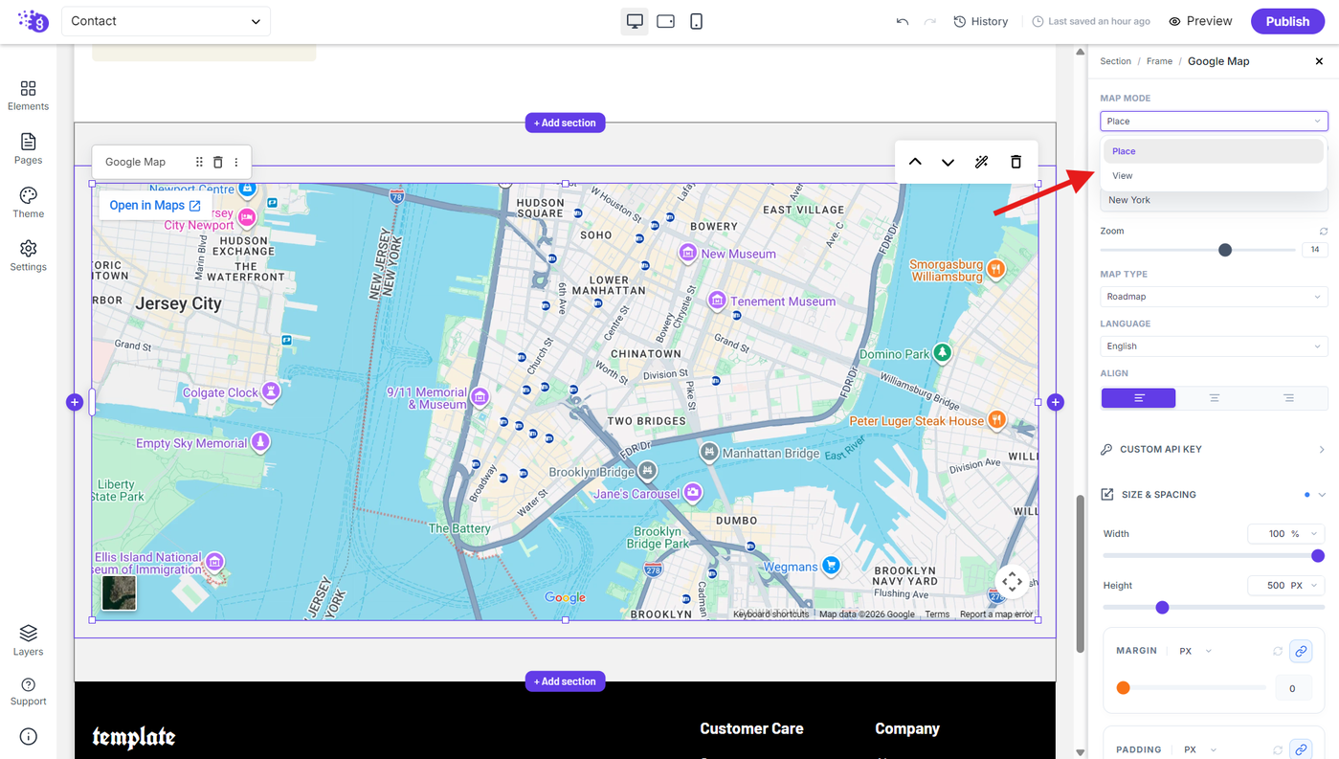
Task: Preview the page
Action: pos(1200,21)
